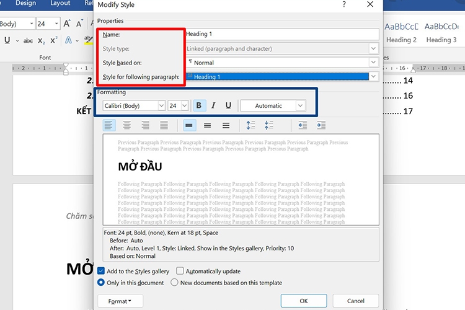Open the dialog Help question mark
The height and width of the screenshot is (310, 465).
[x=344, y=4]
